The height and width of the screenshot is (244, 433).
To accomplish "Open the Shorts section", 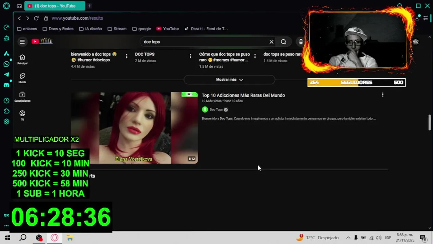I will [22, 78].
